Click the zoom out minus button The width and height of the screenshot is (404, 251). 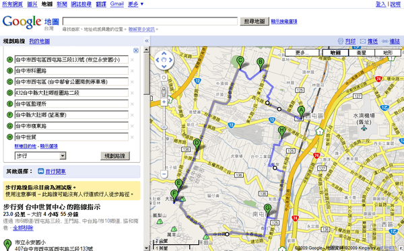[x=164, y=174]
